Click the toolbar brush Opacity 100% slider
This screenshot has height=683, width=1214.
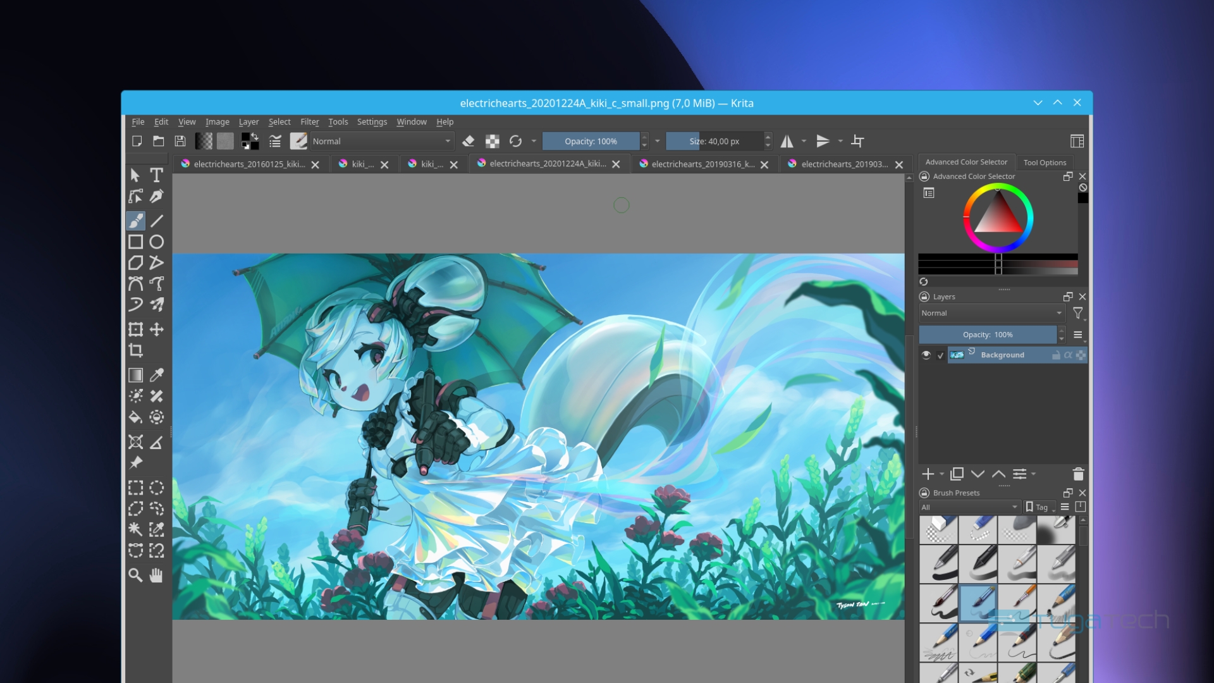[x=591, y=141]
